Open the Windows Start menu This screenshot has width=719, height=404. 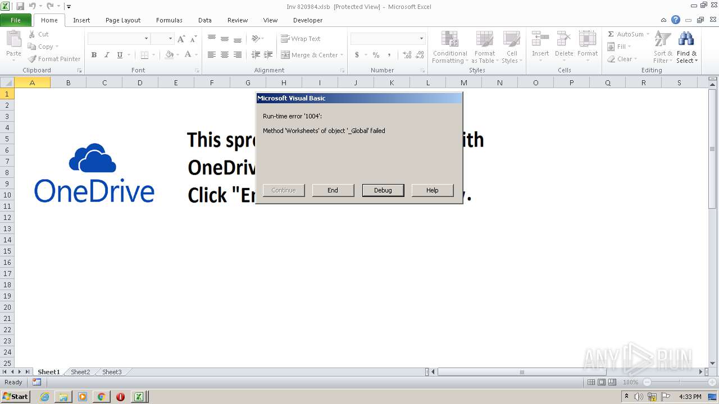point(15,397)
